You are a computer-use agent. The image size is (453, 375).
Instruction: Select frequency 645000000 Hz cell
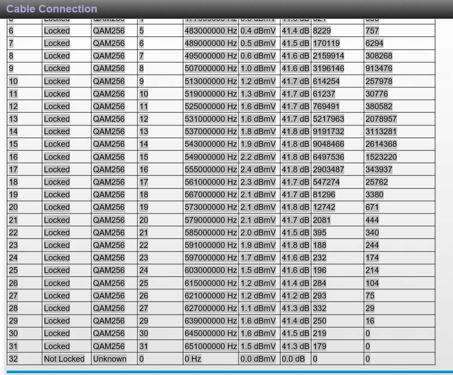click(211, 333)
